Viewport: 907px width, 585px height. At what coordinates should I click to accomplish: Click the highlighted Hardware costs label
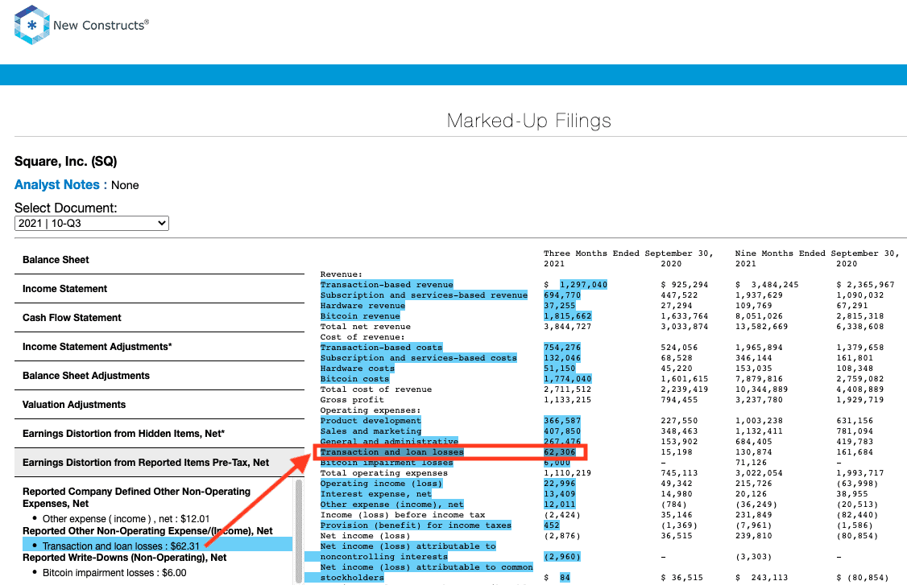coord(358,369)
